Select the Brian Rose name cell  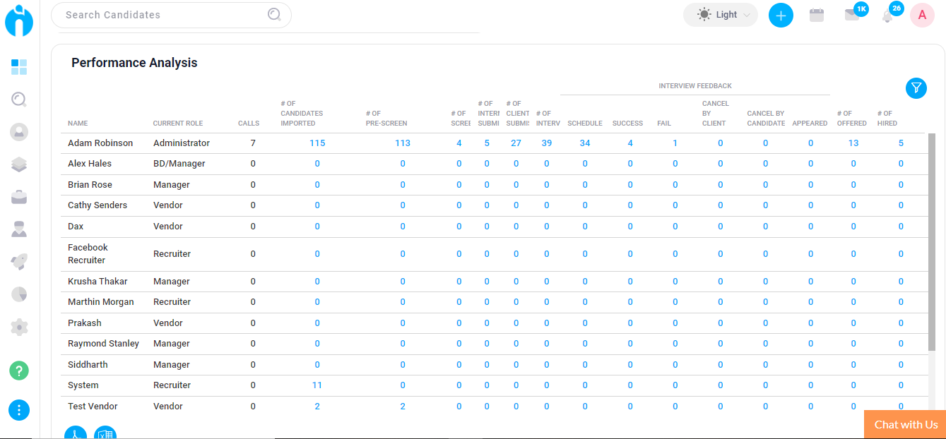pyautogui.click(x=90, y=185)
